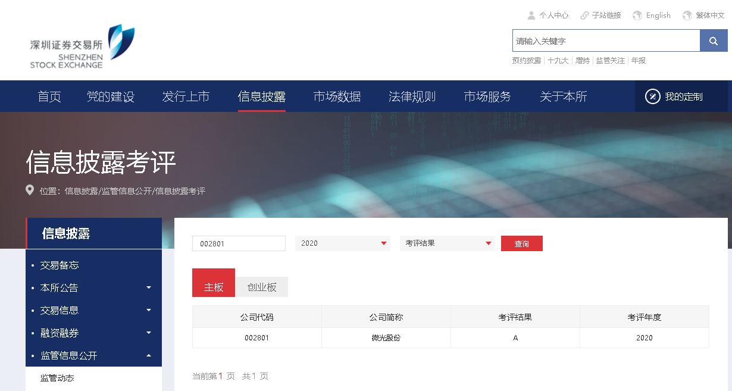Viewport: 732px width, 391px height.
Task: Click the 当前第1页 pagination text
Action: tap(214, 376)
